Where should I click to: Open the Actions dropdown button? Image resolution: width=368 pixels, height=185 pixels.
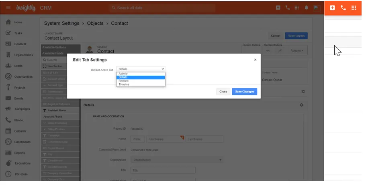(296, 50)
